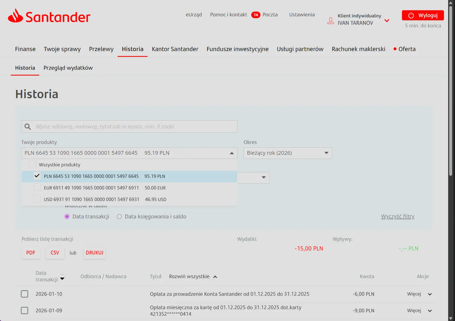This screenshot has height=321, width=455.
Task: Open the Okres period dropdown
Action: [x=288, y=153]
